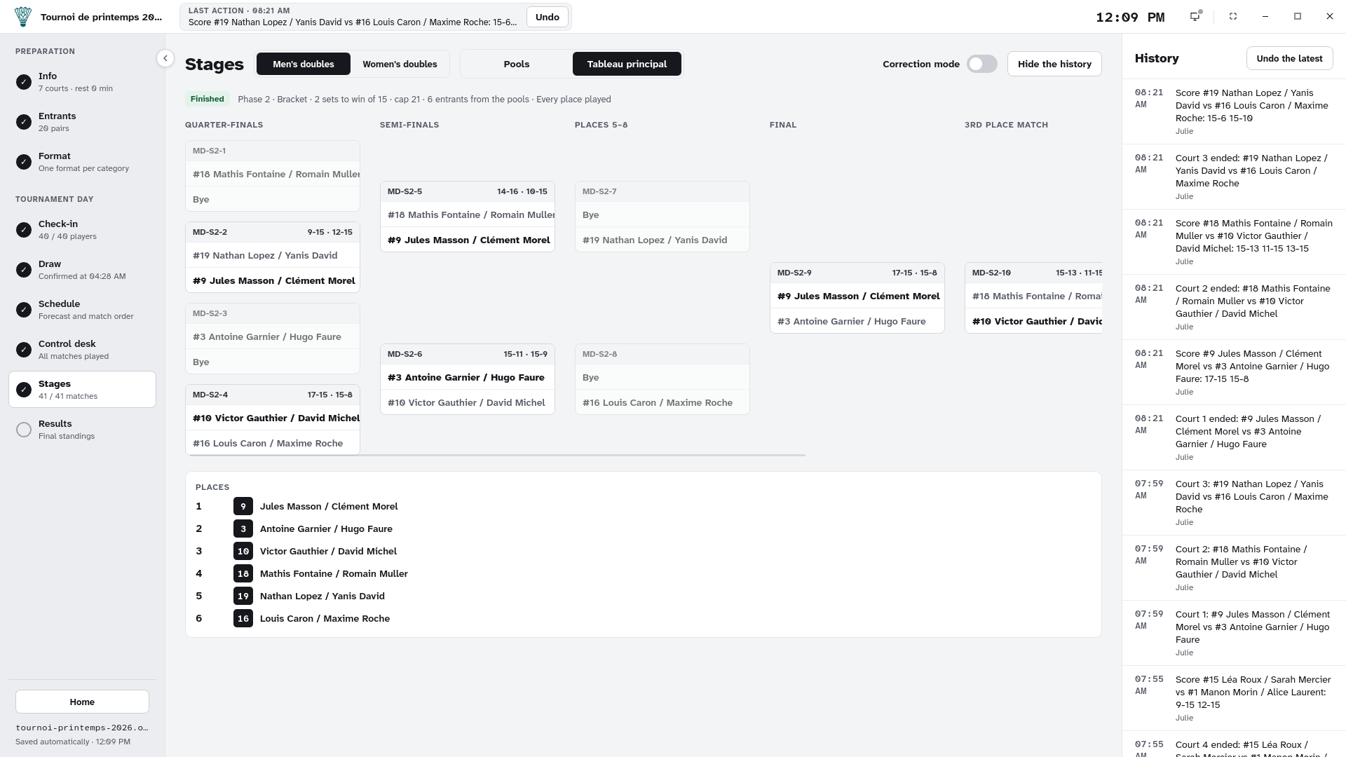This screenshot has height=757, width=1346.
Task: Click the checkmark icon beside Stages
Action: click(x=24, y=390)
